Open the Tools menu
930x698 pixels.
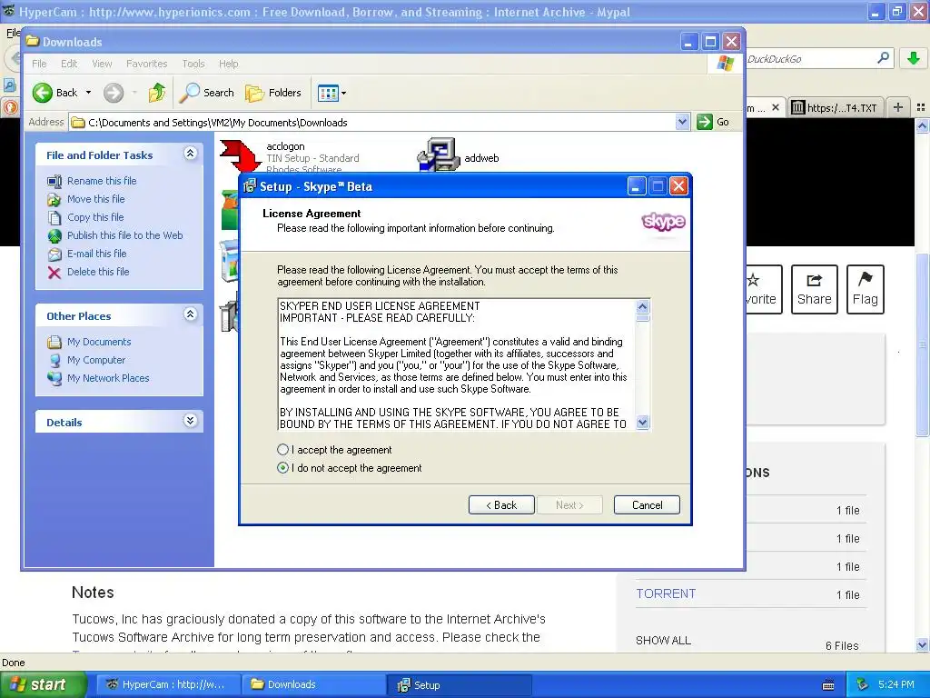(193, 64)
